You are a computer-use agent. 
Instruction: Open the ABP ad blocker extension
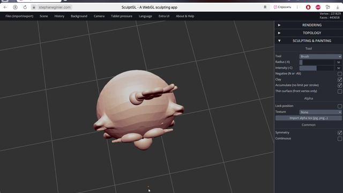(318, 7)
